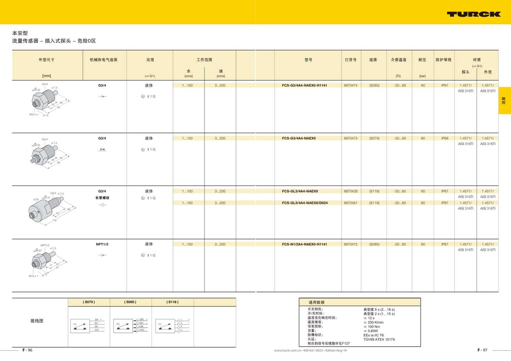
Task: Click the TÜV99 ATEX 1517X approval
Action: click(379, 340)
